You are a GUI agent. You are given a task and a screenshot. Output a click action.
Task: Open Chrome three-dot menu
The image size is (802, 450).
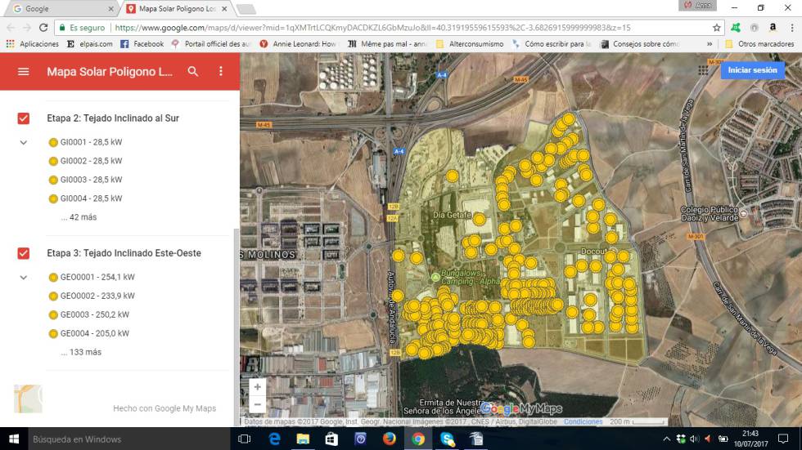792,28
